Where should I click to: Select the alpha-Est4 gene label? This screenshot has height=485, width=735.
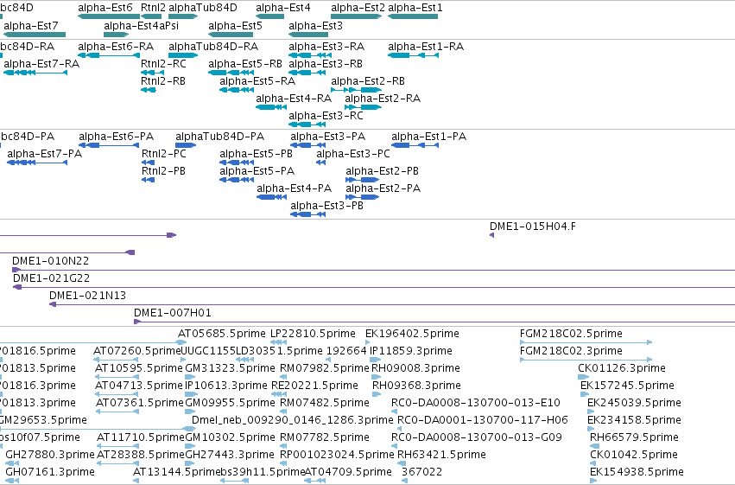[x=283, y=8]
